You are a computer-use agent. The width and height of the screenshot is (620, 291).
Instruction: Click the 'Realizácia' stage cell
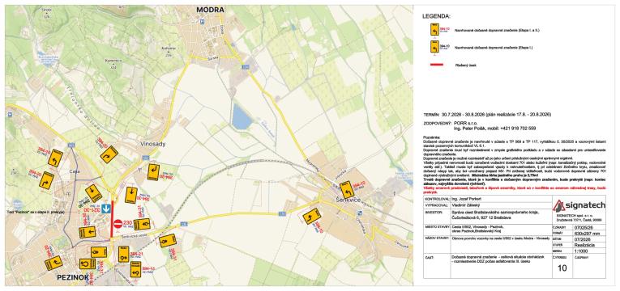coord(588,244)
